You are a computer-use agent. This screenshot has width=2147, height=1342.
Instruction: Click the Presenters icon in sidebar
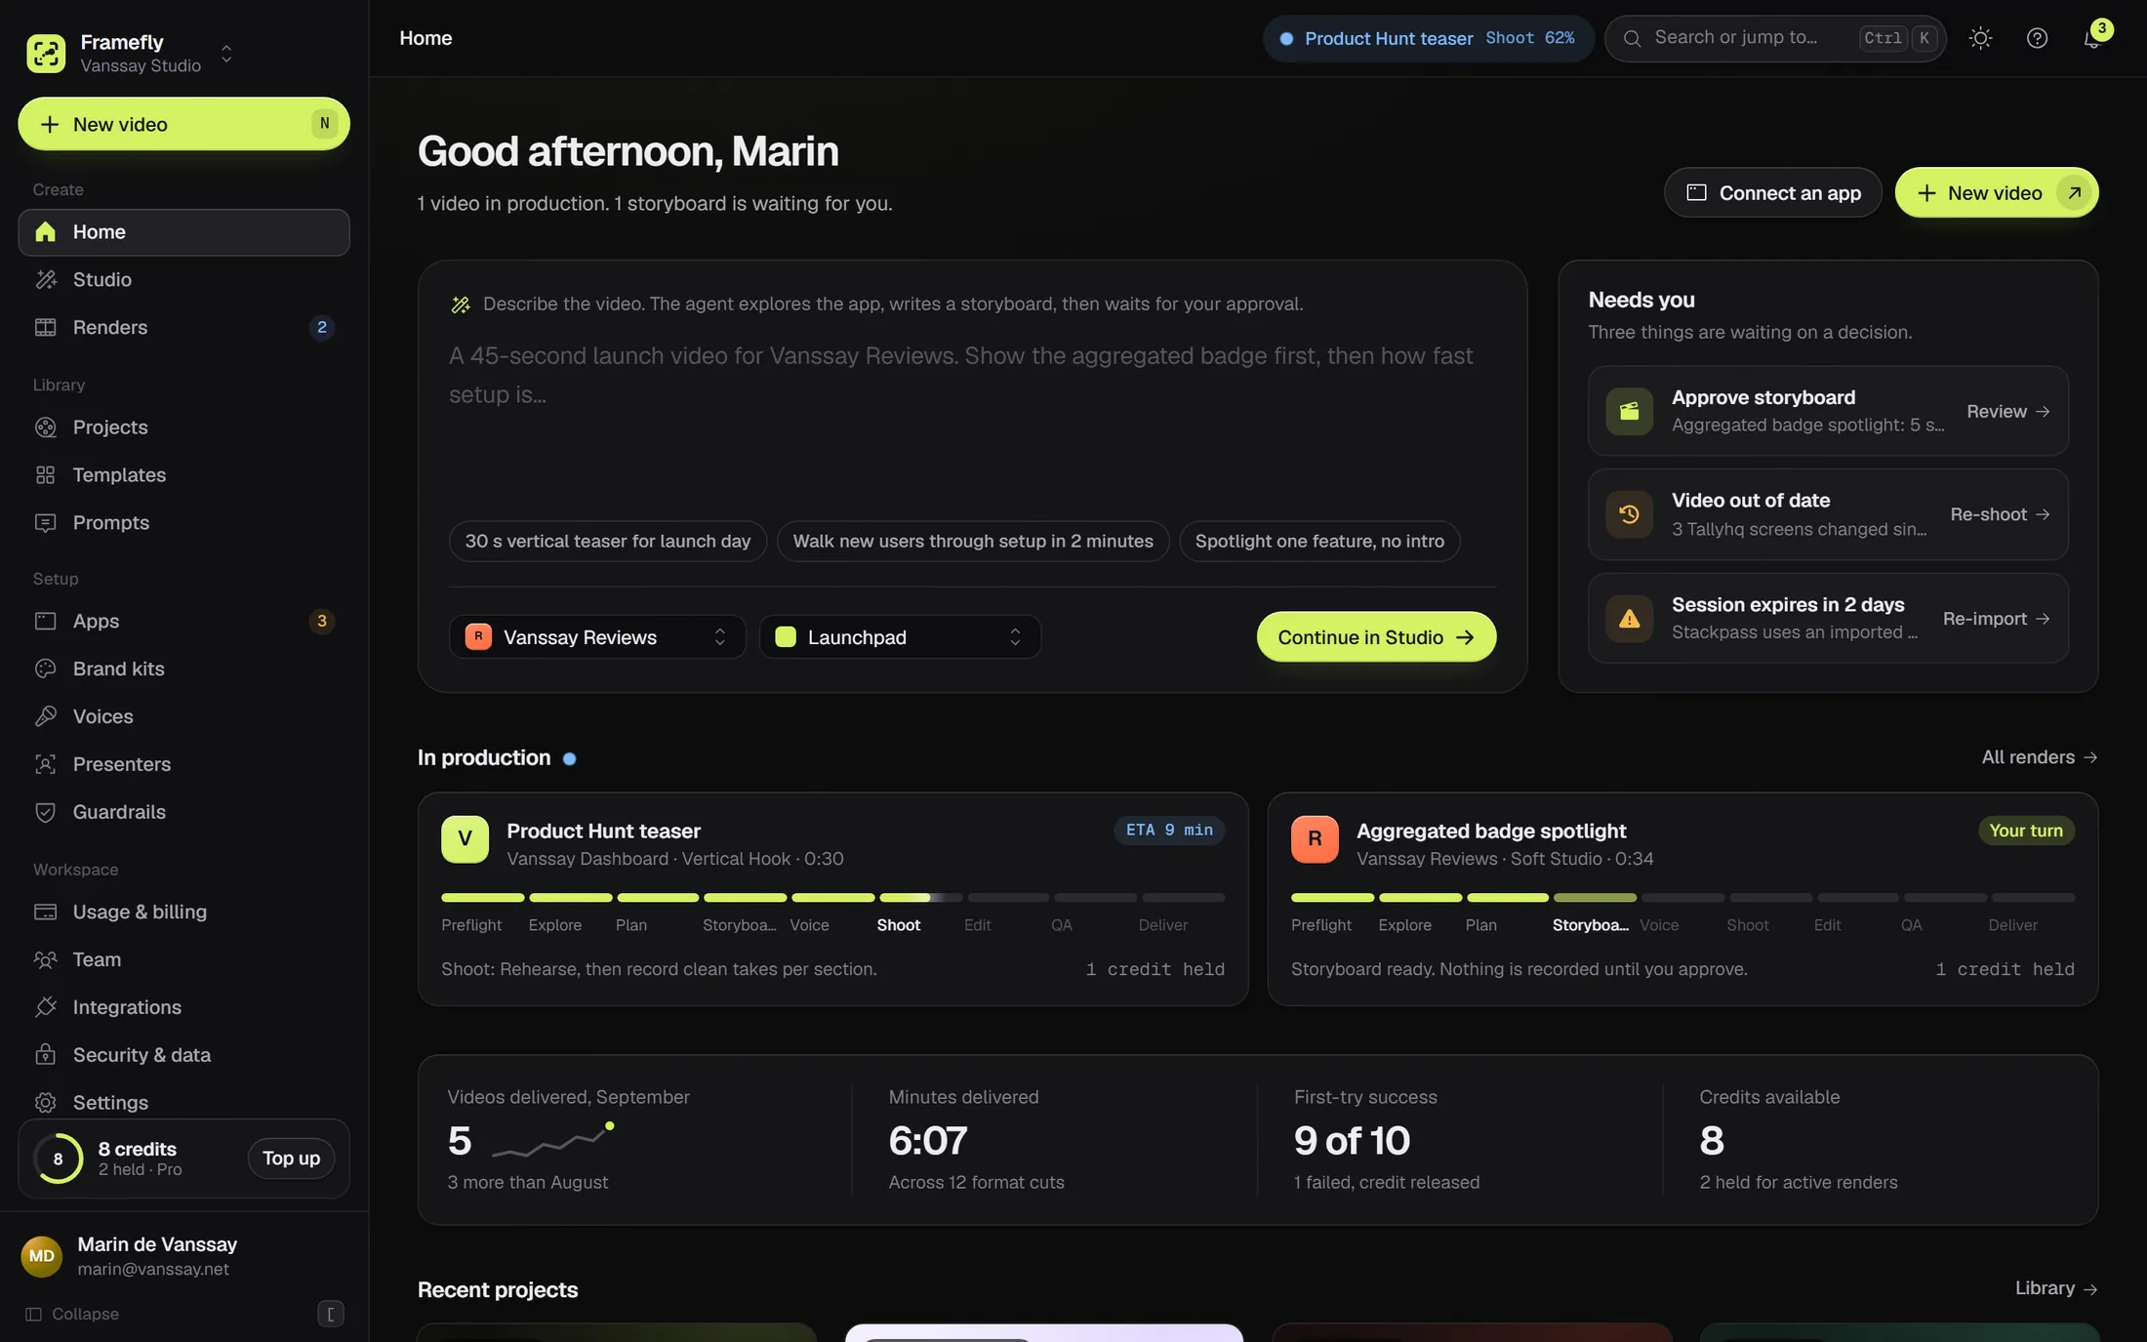point(46,764)
